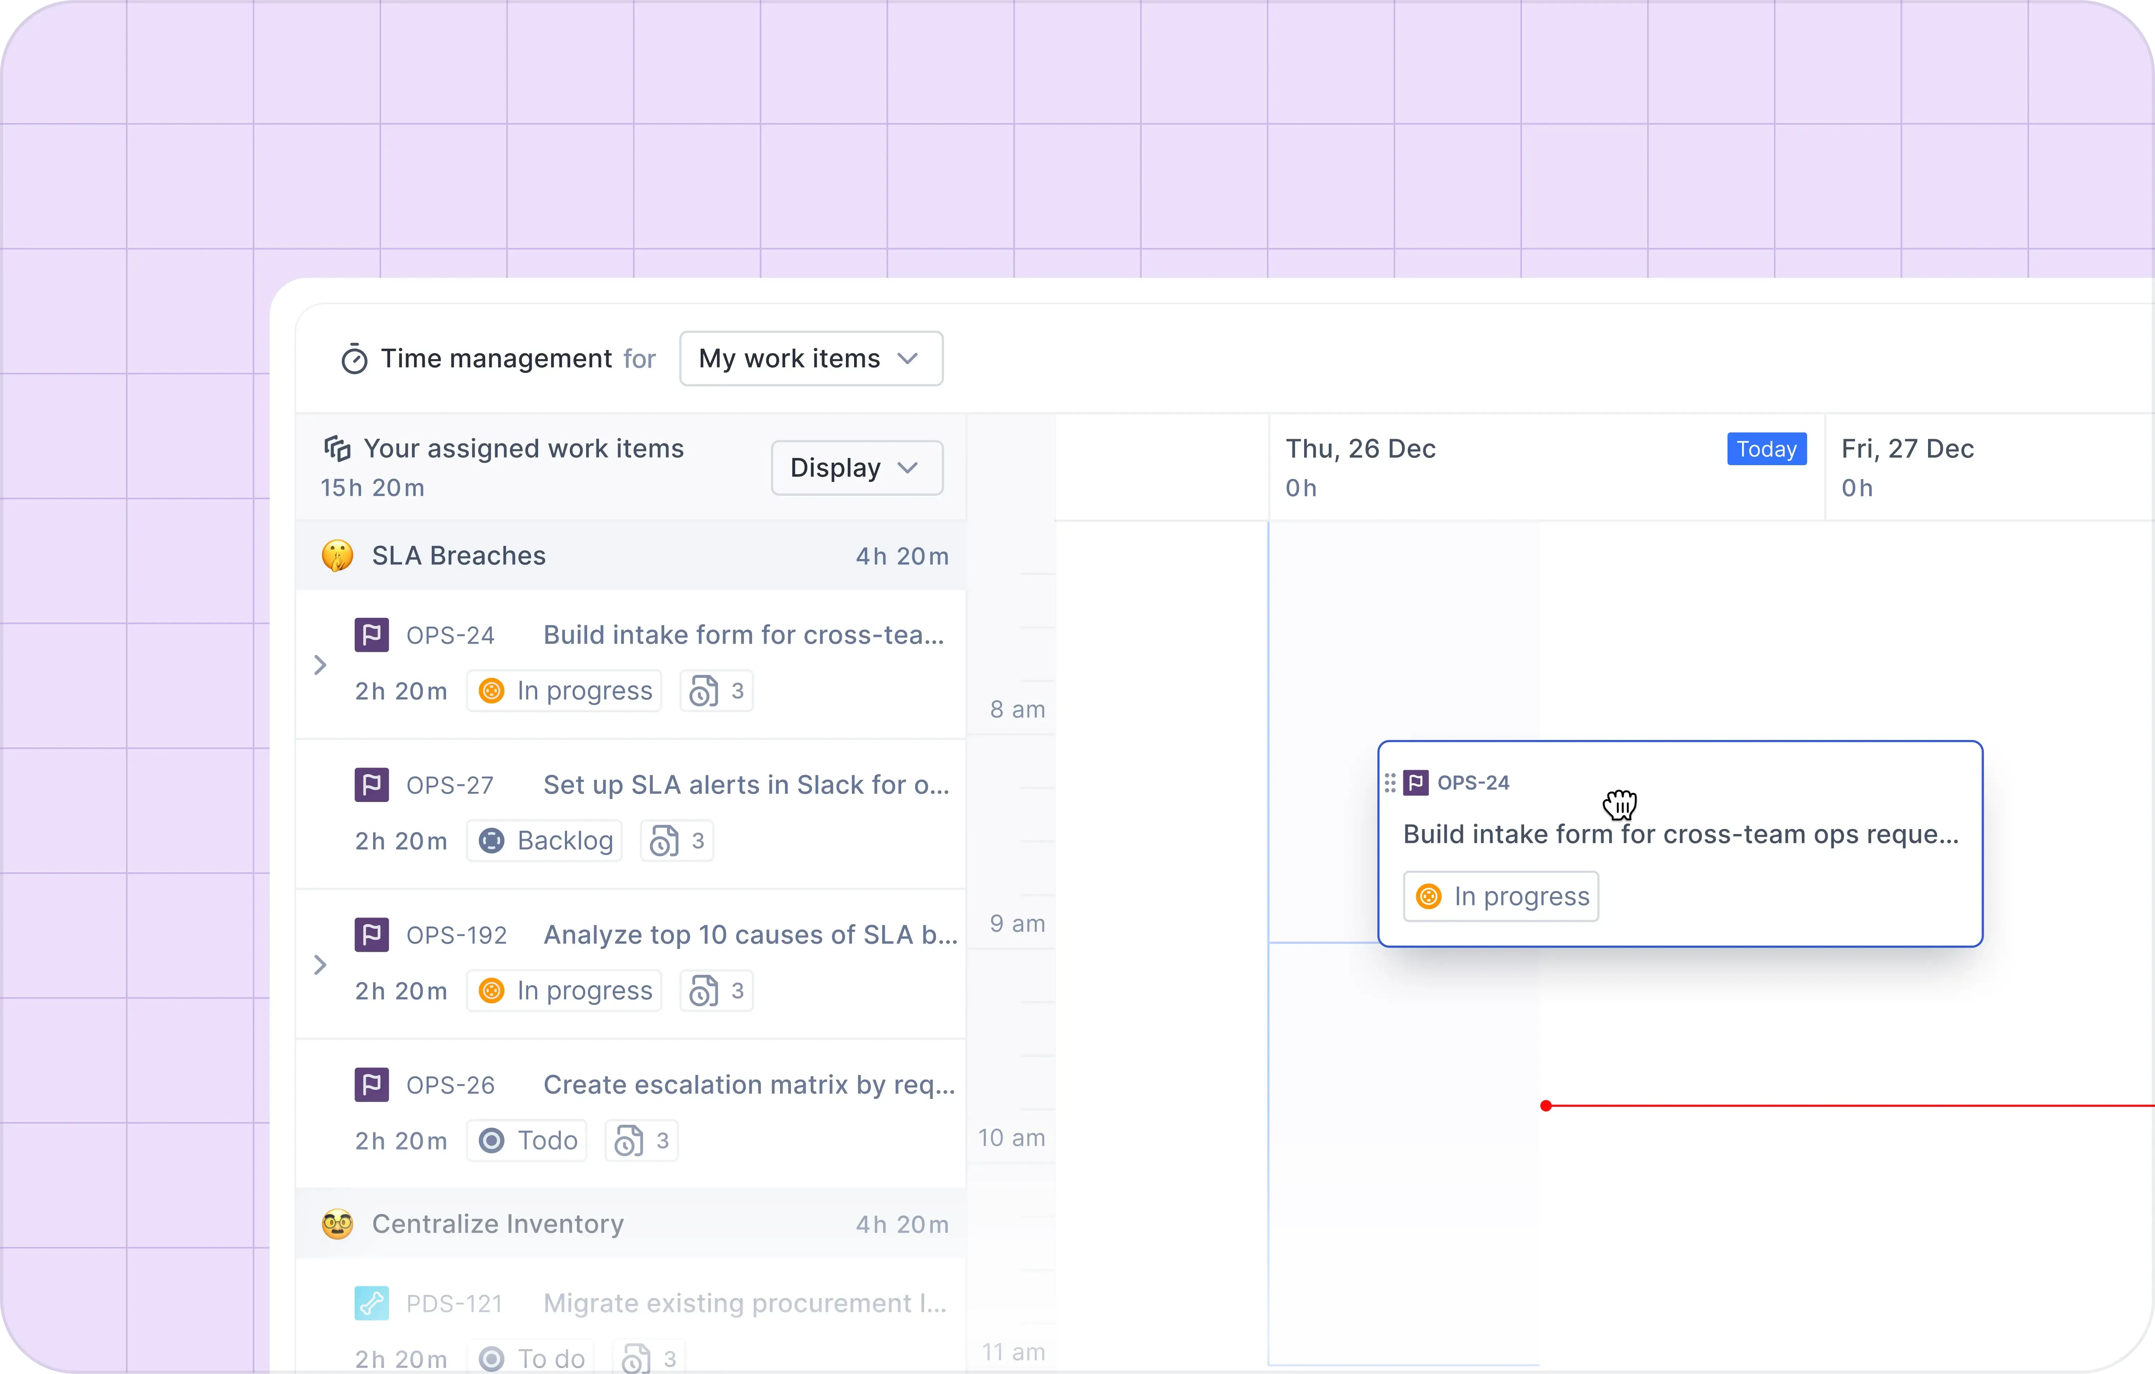Click the Centralize Inventory emoji icon
Screen dimensions: 2155x1374
click(337, 1224)
